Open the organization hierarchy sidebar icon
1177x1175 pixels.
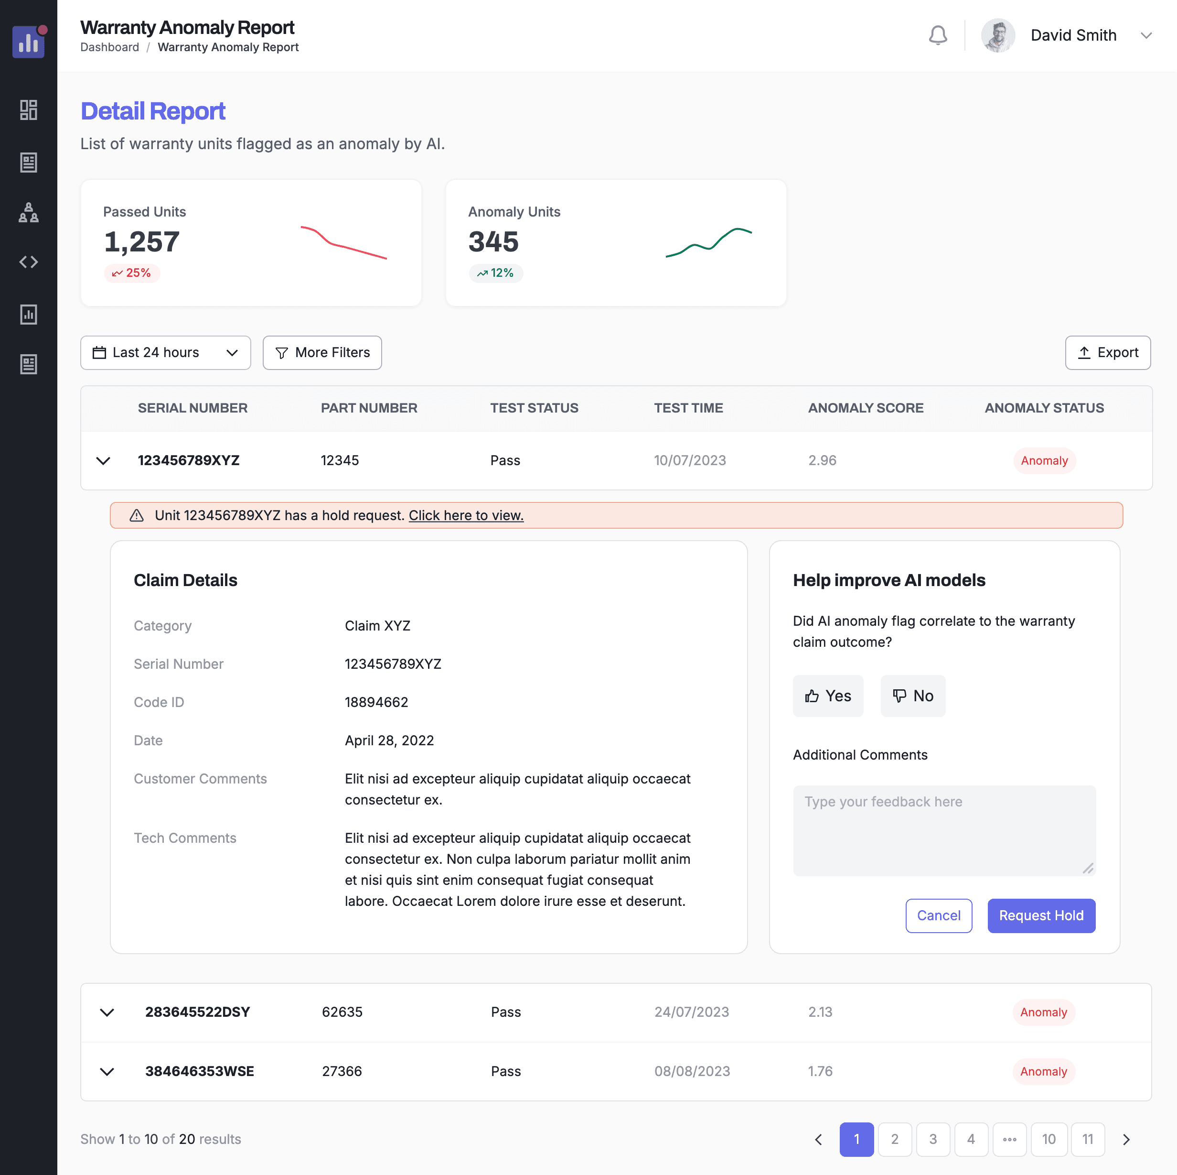[29, 213]
